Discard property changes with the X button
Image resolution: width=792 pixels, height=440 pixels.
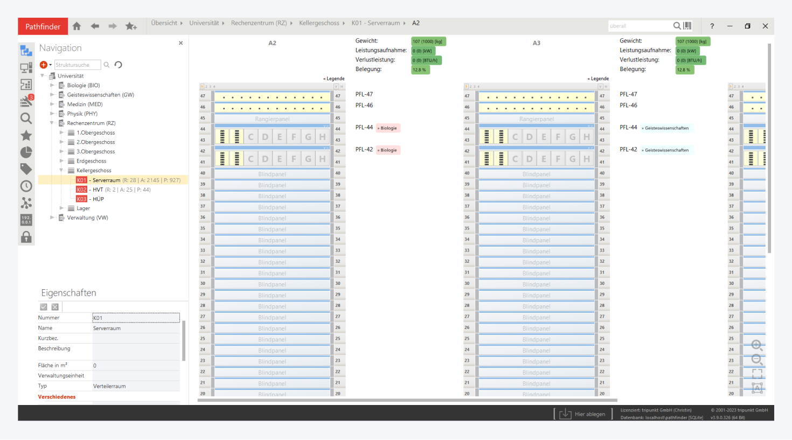55,307
